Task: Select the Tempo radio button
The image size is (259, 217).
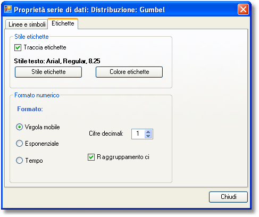Action: (19, 161)
